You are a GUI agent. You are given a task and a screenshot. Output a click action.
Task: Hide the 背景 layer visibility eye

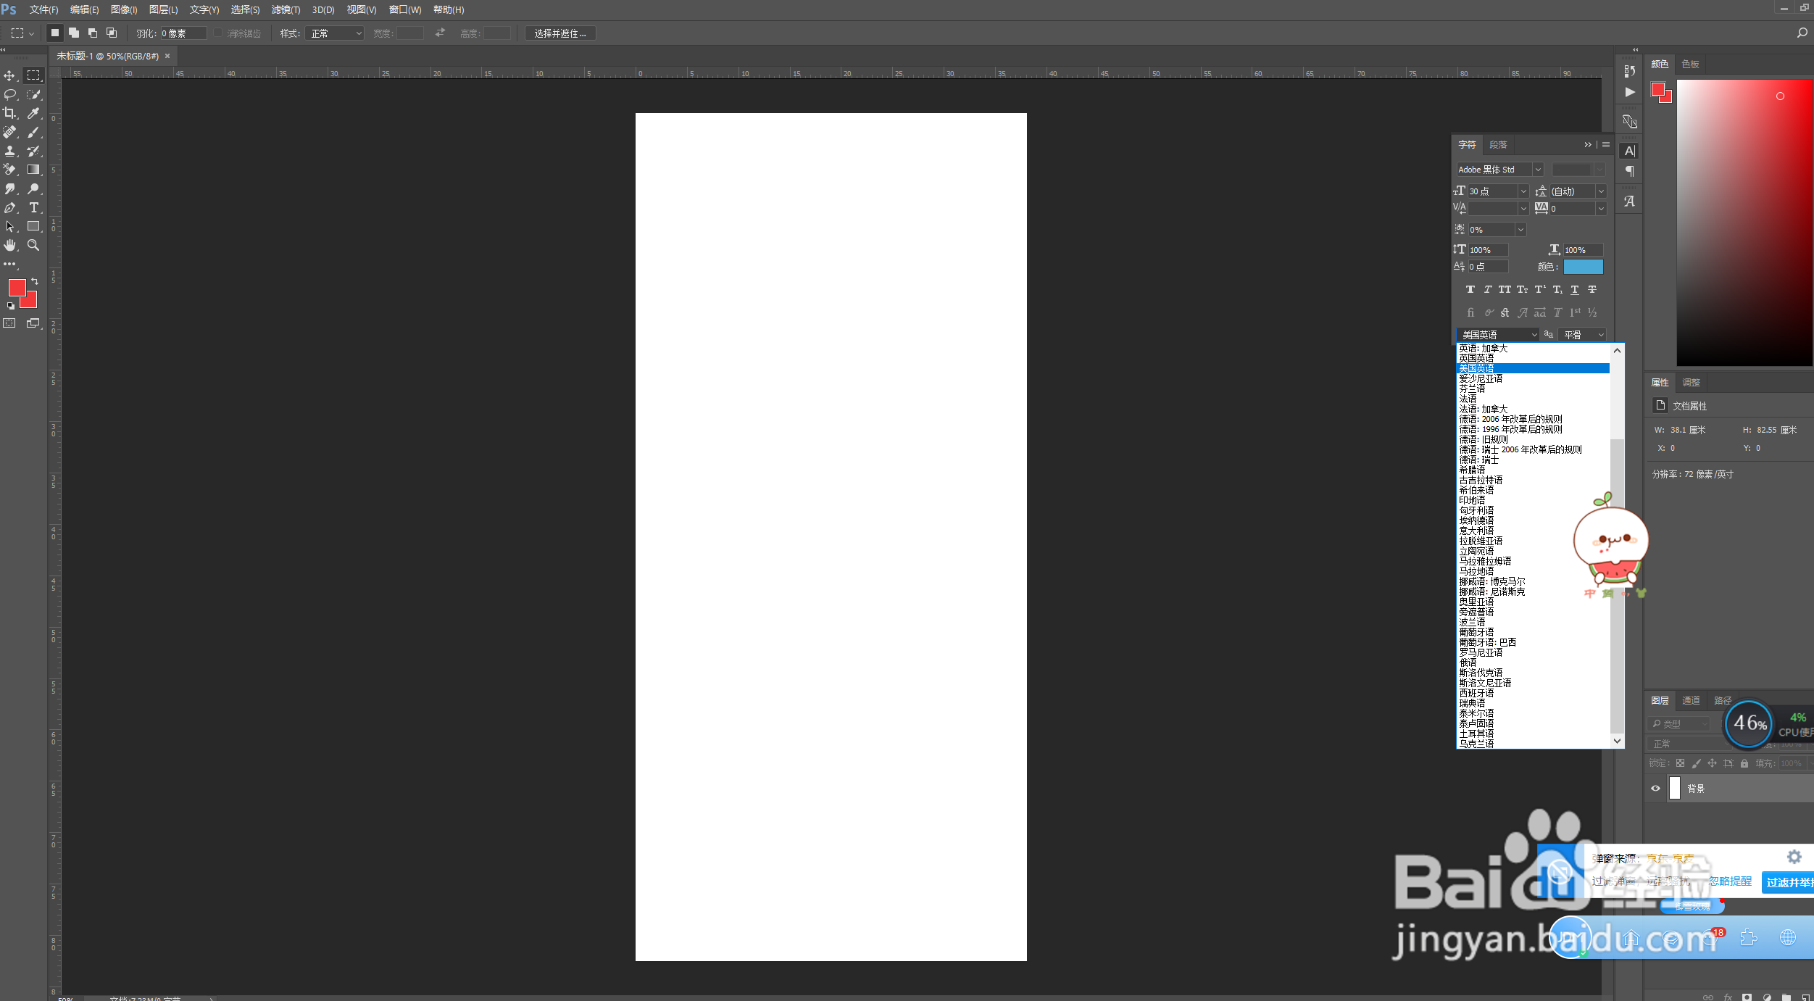(x=1655, y=788)
